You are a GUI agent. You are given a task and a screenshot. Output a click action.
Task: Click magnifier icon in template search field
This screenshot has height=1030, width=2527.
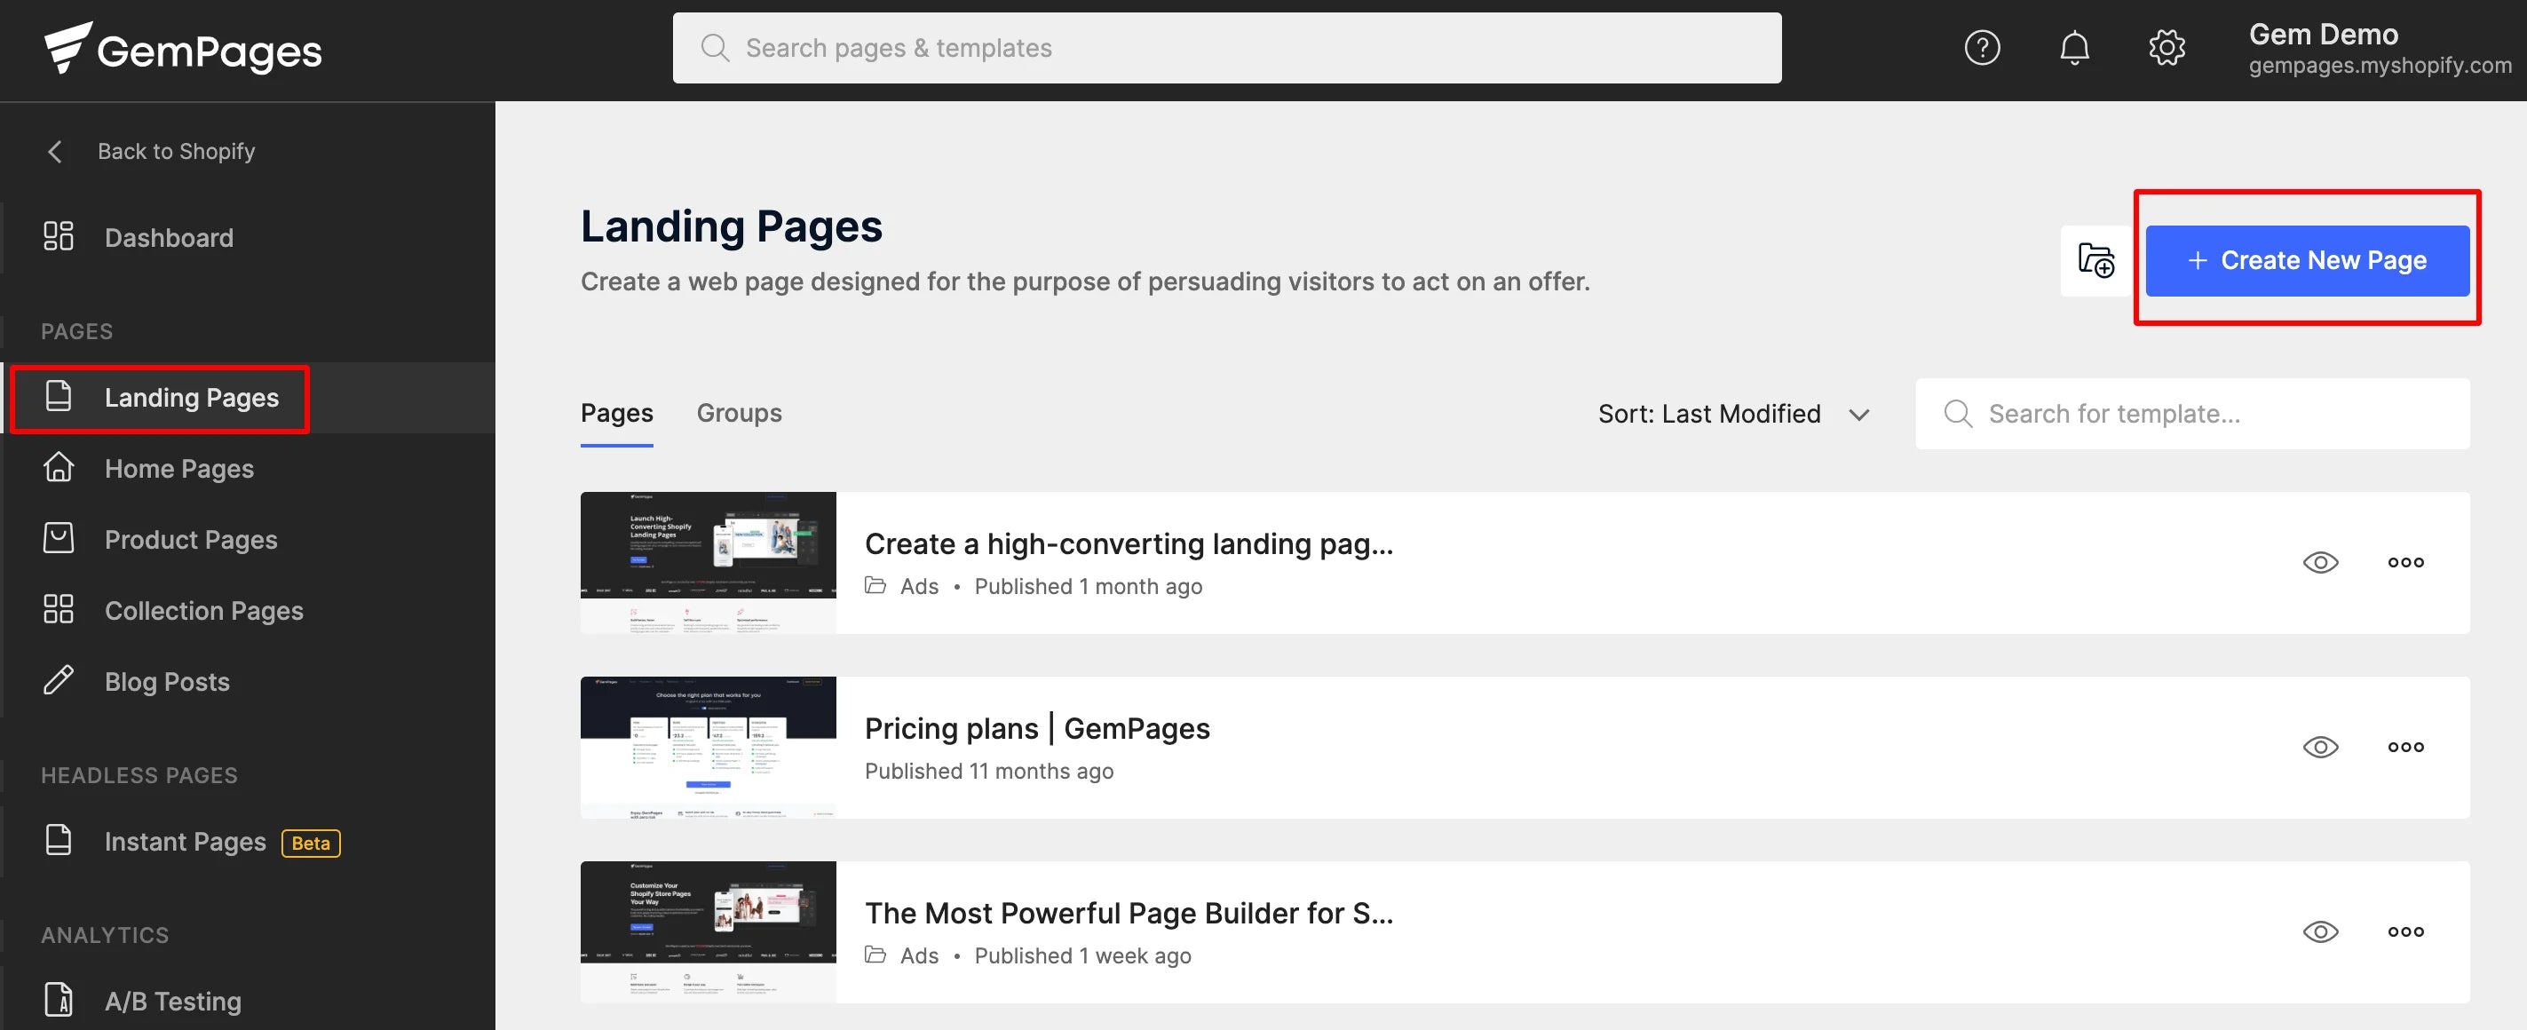click(1958, 413)
